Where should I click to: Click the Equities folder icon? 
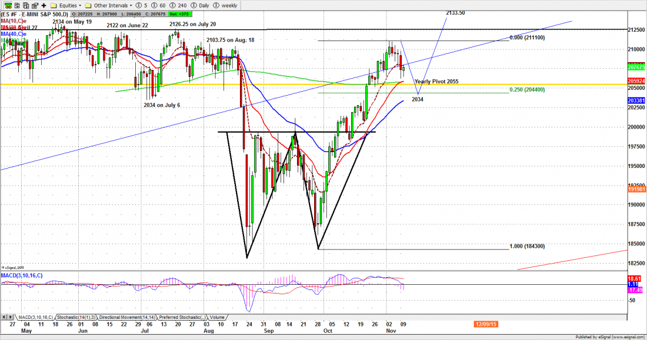pos(54,5)
